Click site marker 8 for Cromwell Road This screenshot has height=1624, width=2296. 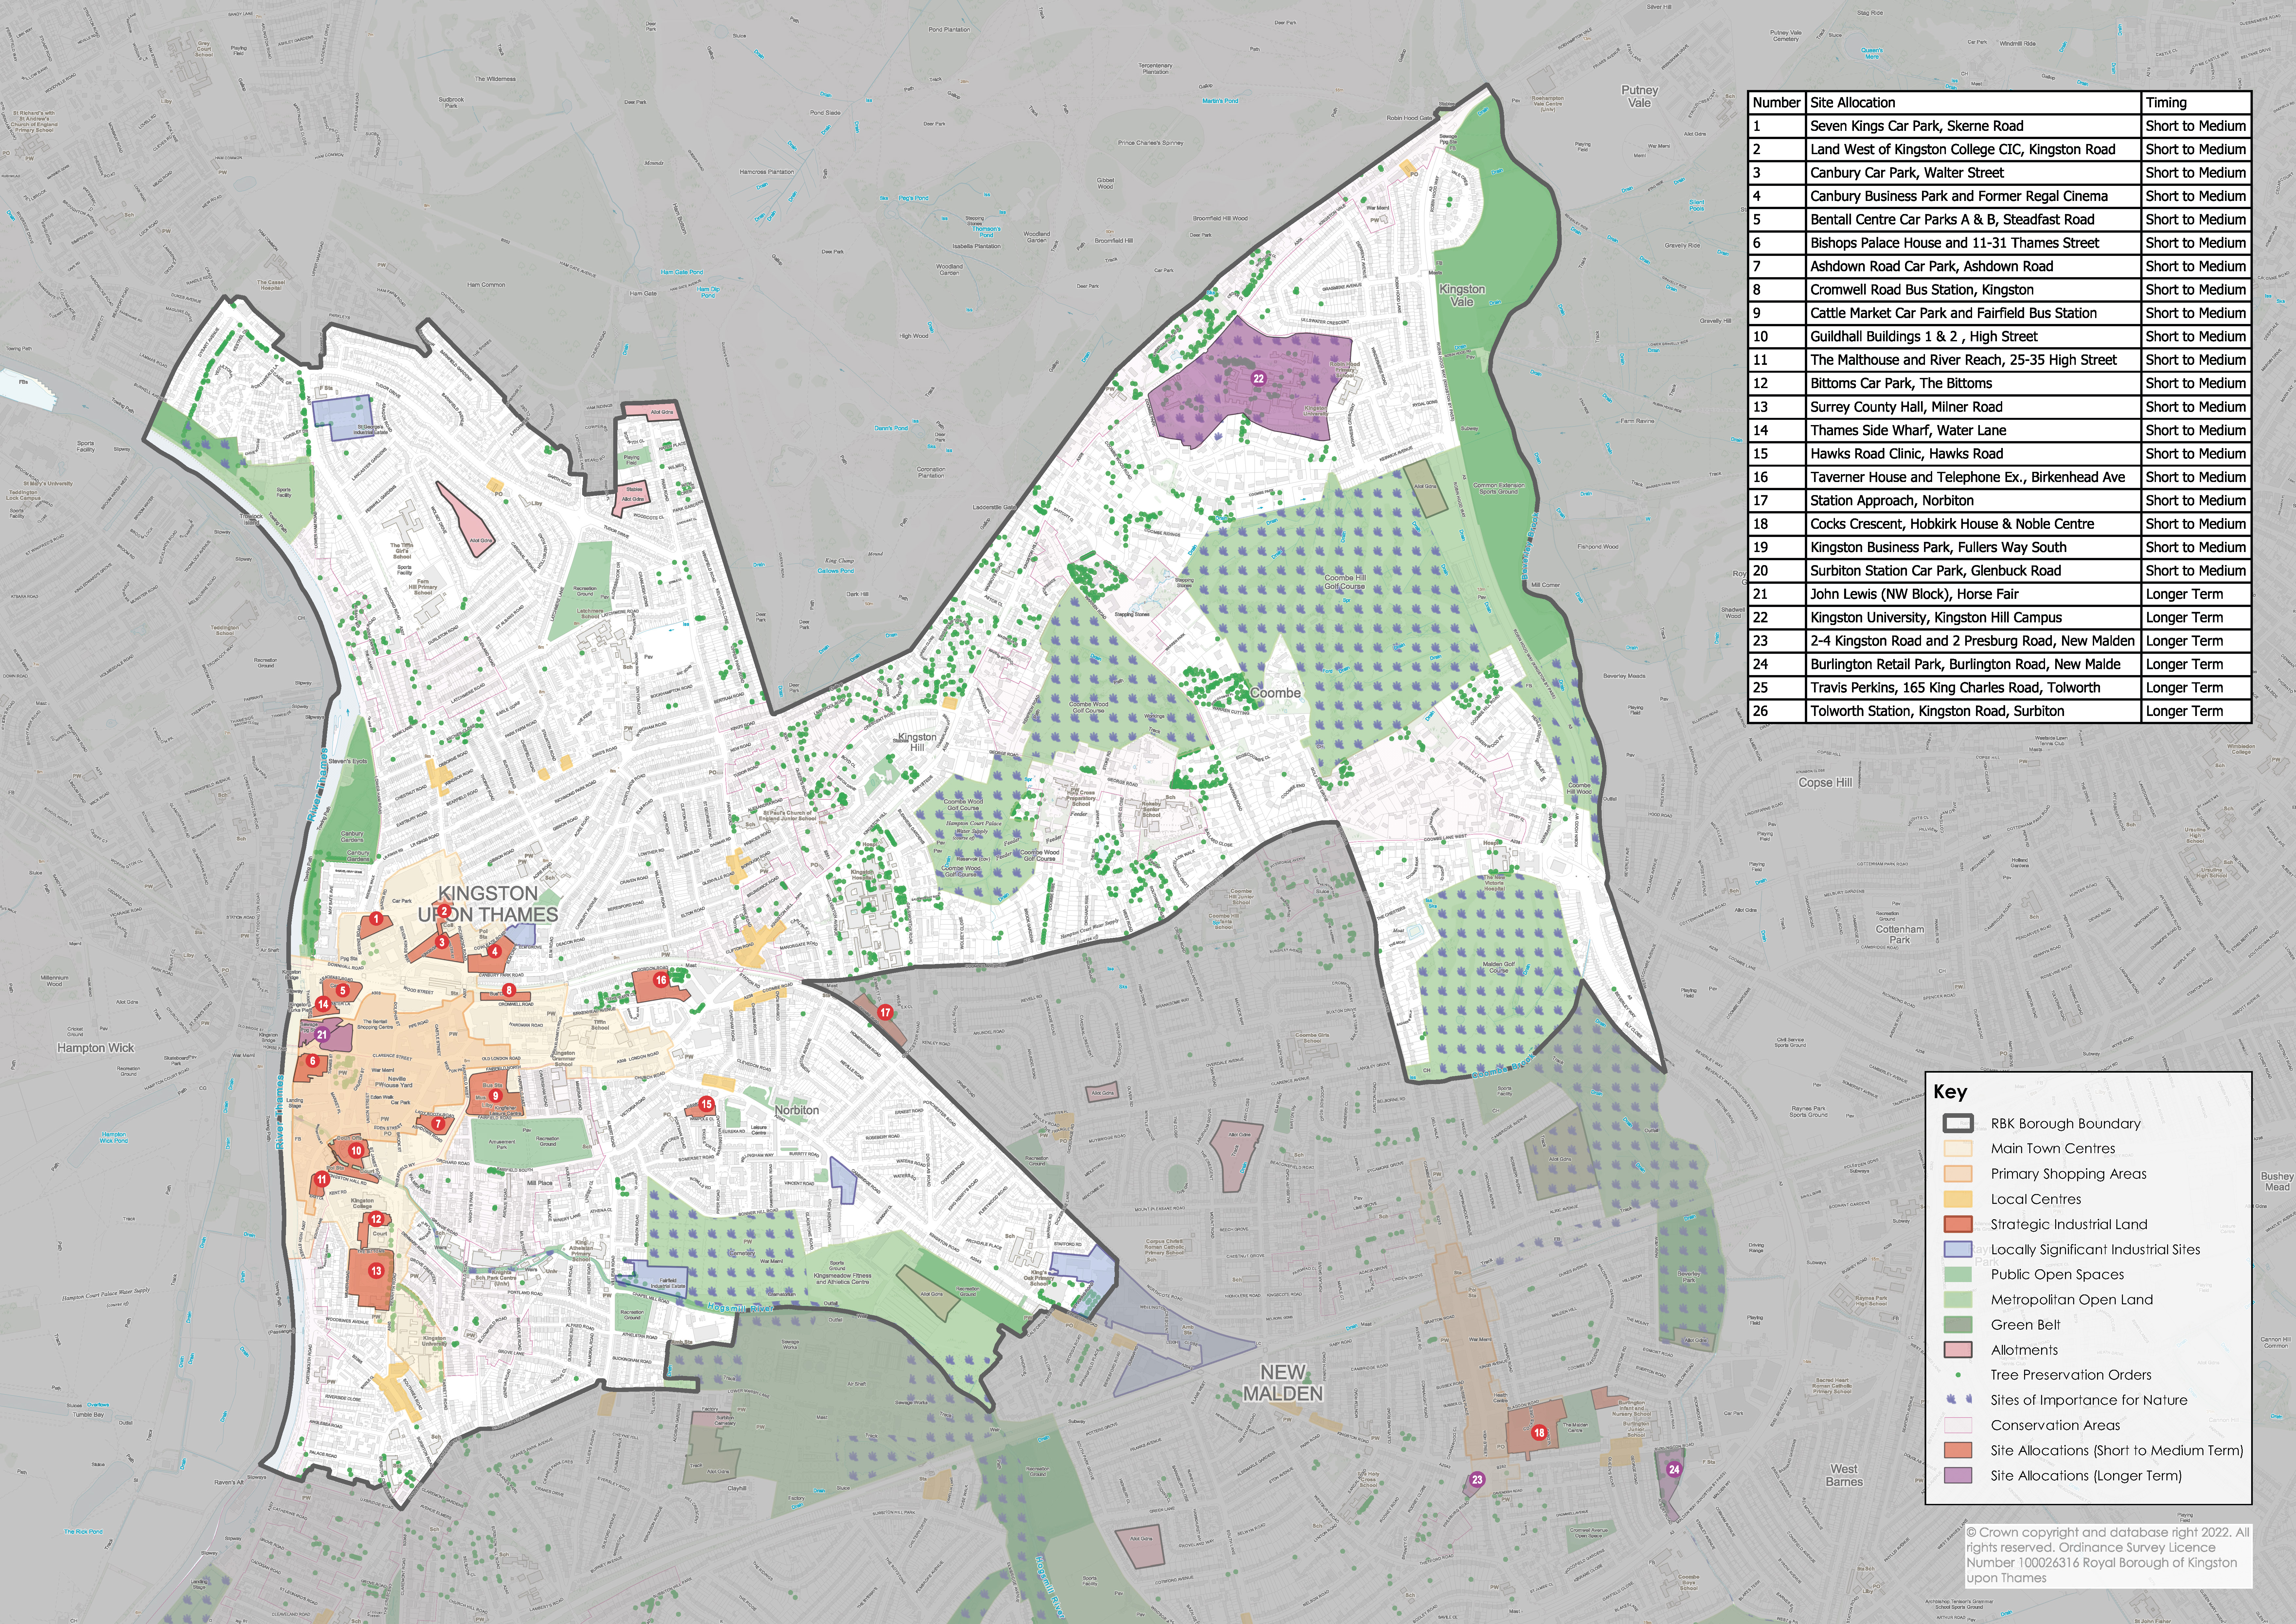coord(509,990)
